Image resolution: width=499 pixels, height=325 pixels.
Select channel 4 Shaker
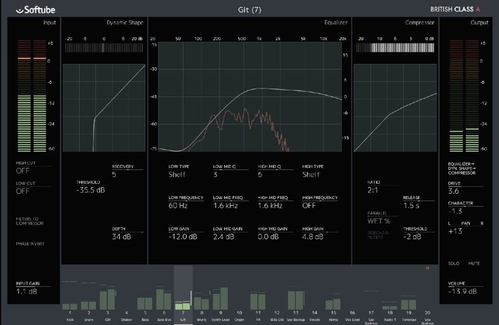126,316
